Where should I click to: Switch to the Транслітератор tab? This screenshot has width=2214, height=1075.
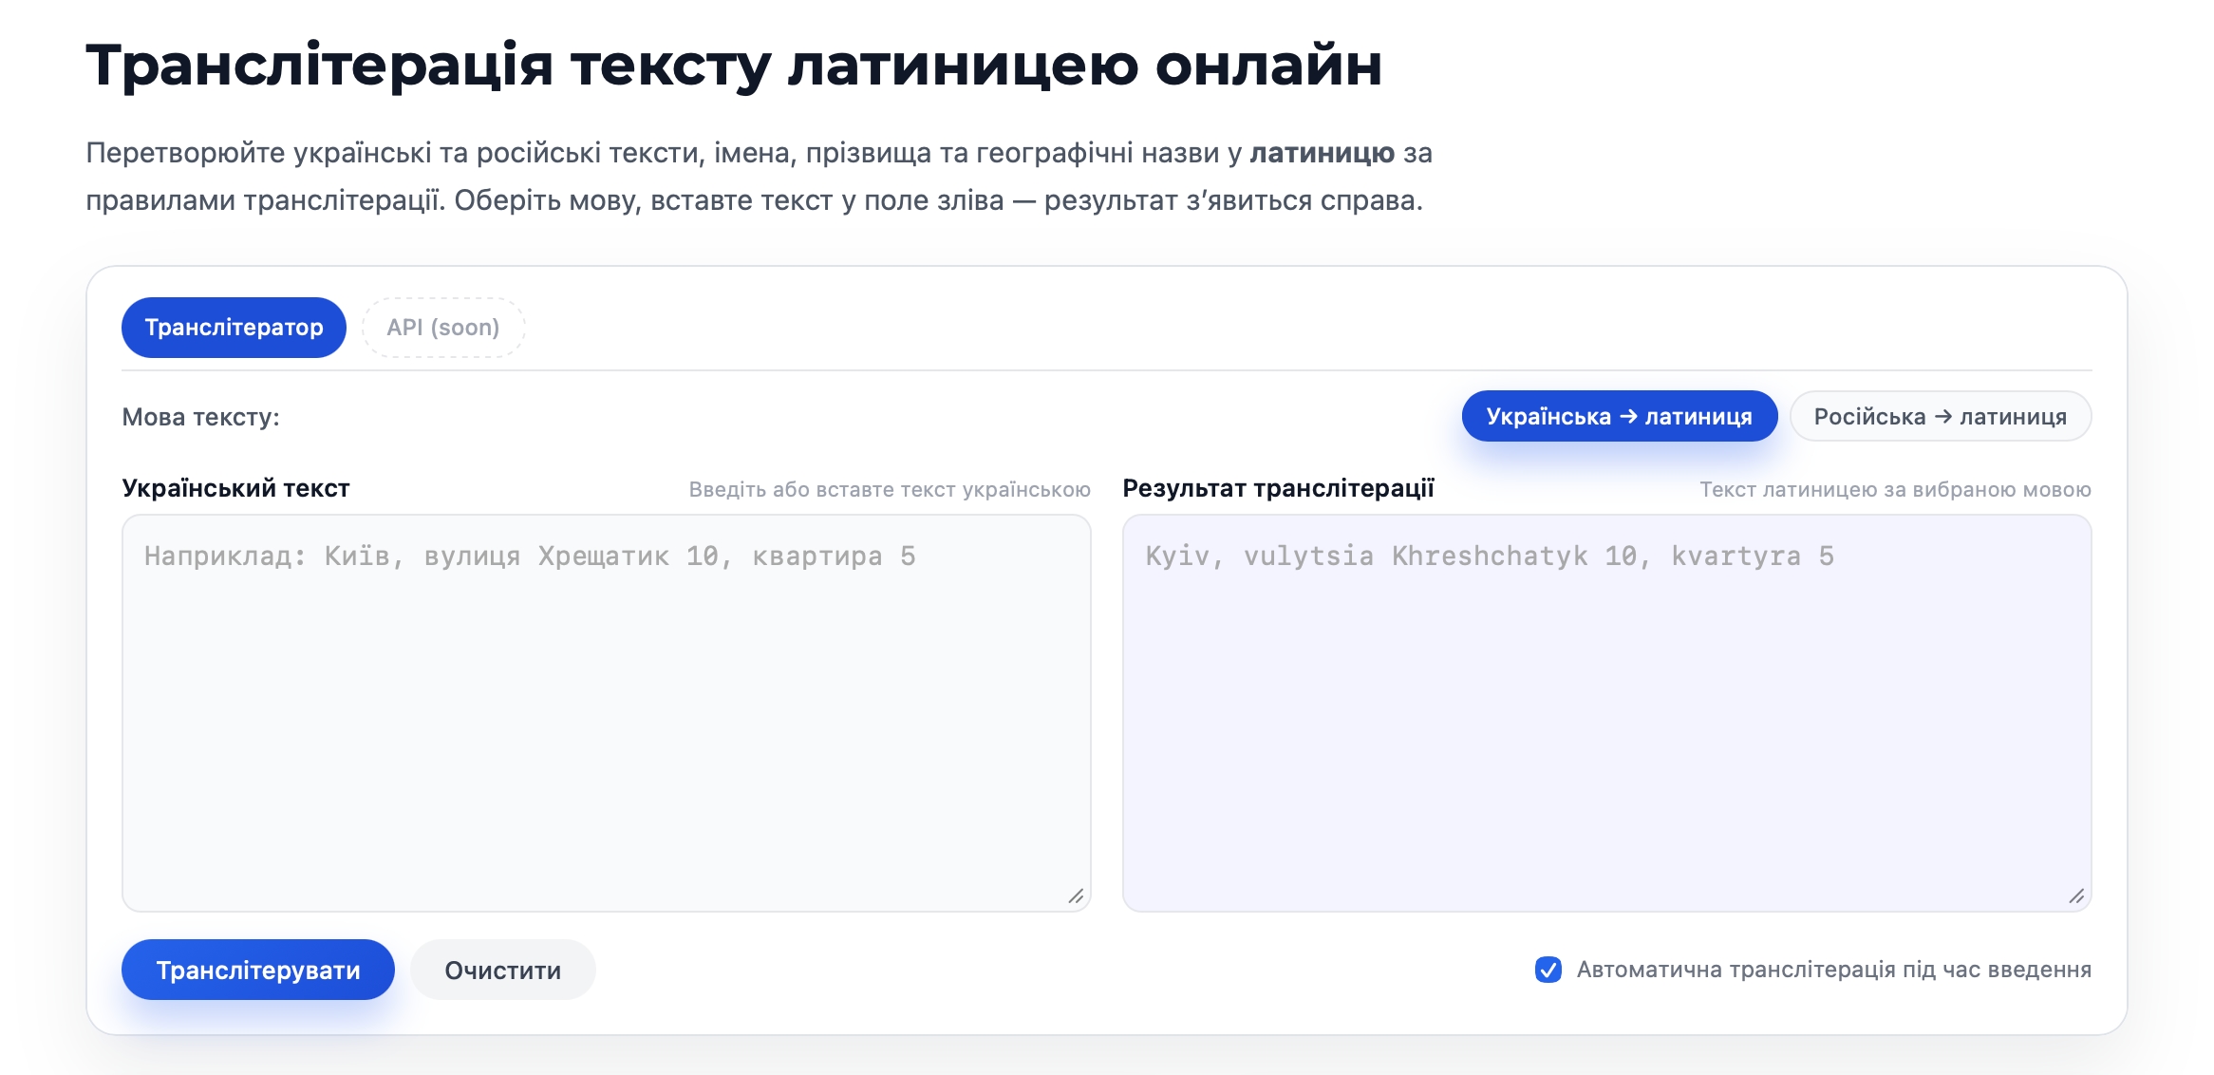(234, 328)
